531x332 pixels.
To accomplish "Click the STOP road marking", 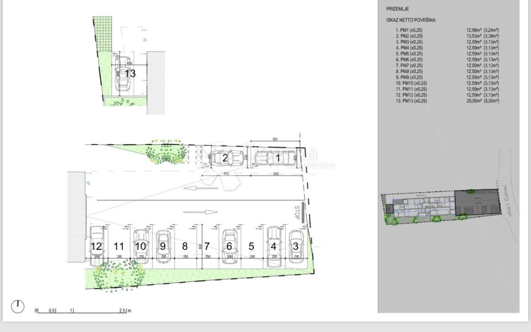I will [297, 213].
